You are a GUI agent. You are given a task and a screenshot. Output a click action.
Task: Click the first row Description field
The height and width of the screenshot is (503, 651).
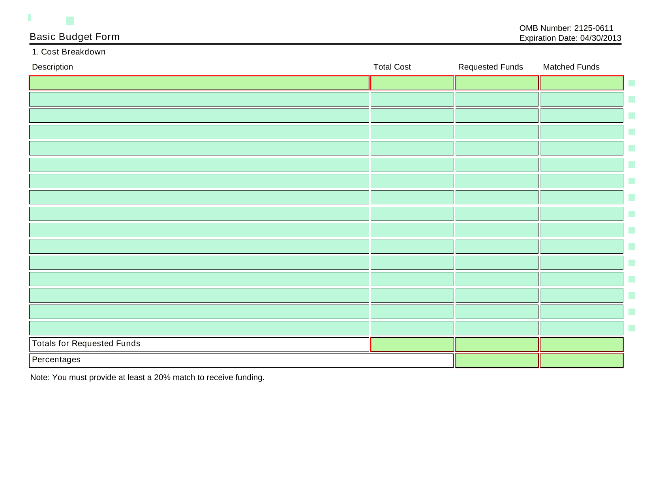(x=199, y=83)
